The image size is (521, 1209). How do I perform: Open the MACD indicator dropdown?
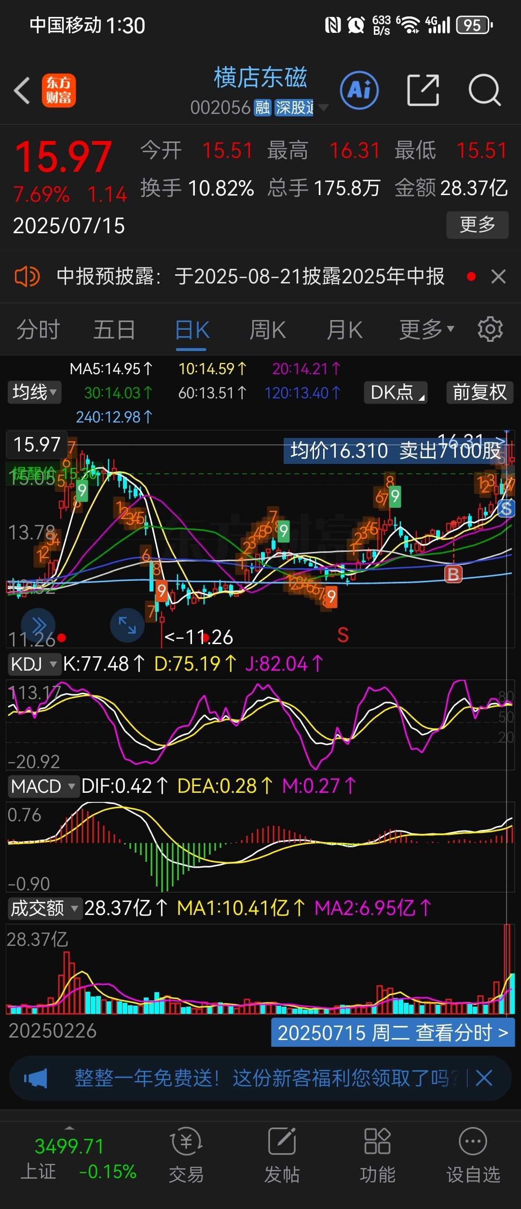click(x=43, y=786)
